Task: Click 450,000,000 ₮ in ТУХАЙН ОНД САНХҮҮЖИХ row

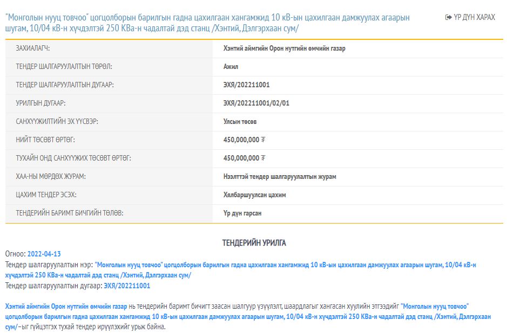Action: [244, 158]
